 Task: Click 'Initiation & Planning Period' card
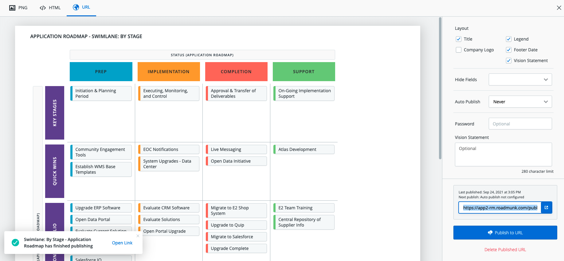(x=101, y=93)
